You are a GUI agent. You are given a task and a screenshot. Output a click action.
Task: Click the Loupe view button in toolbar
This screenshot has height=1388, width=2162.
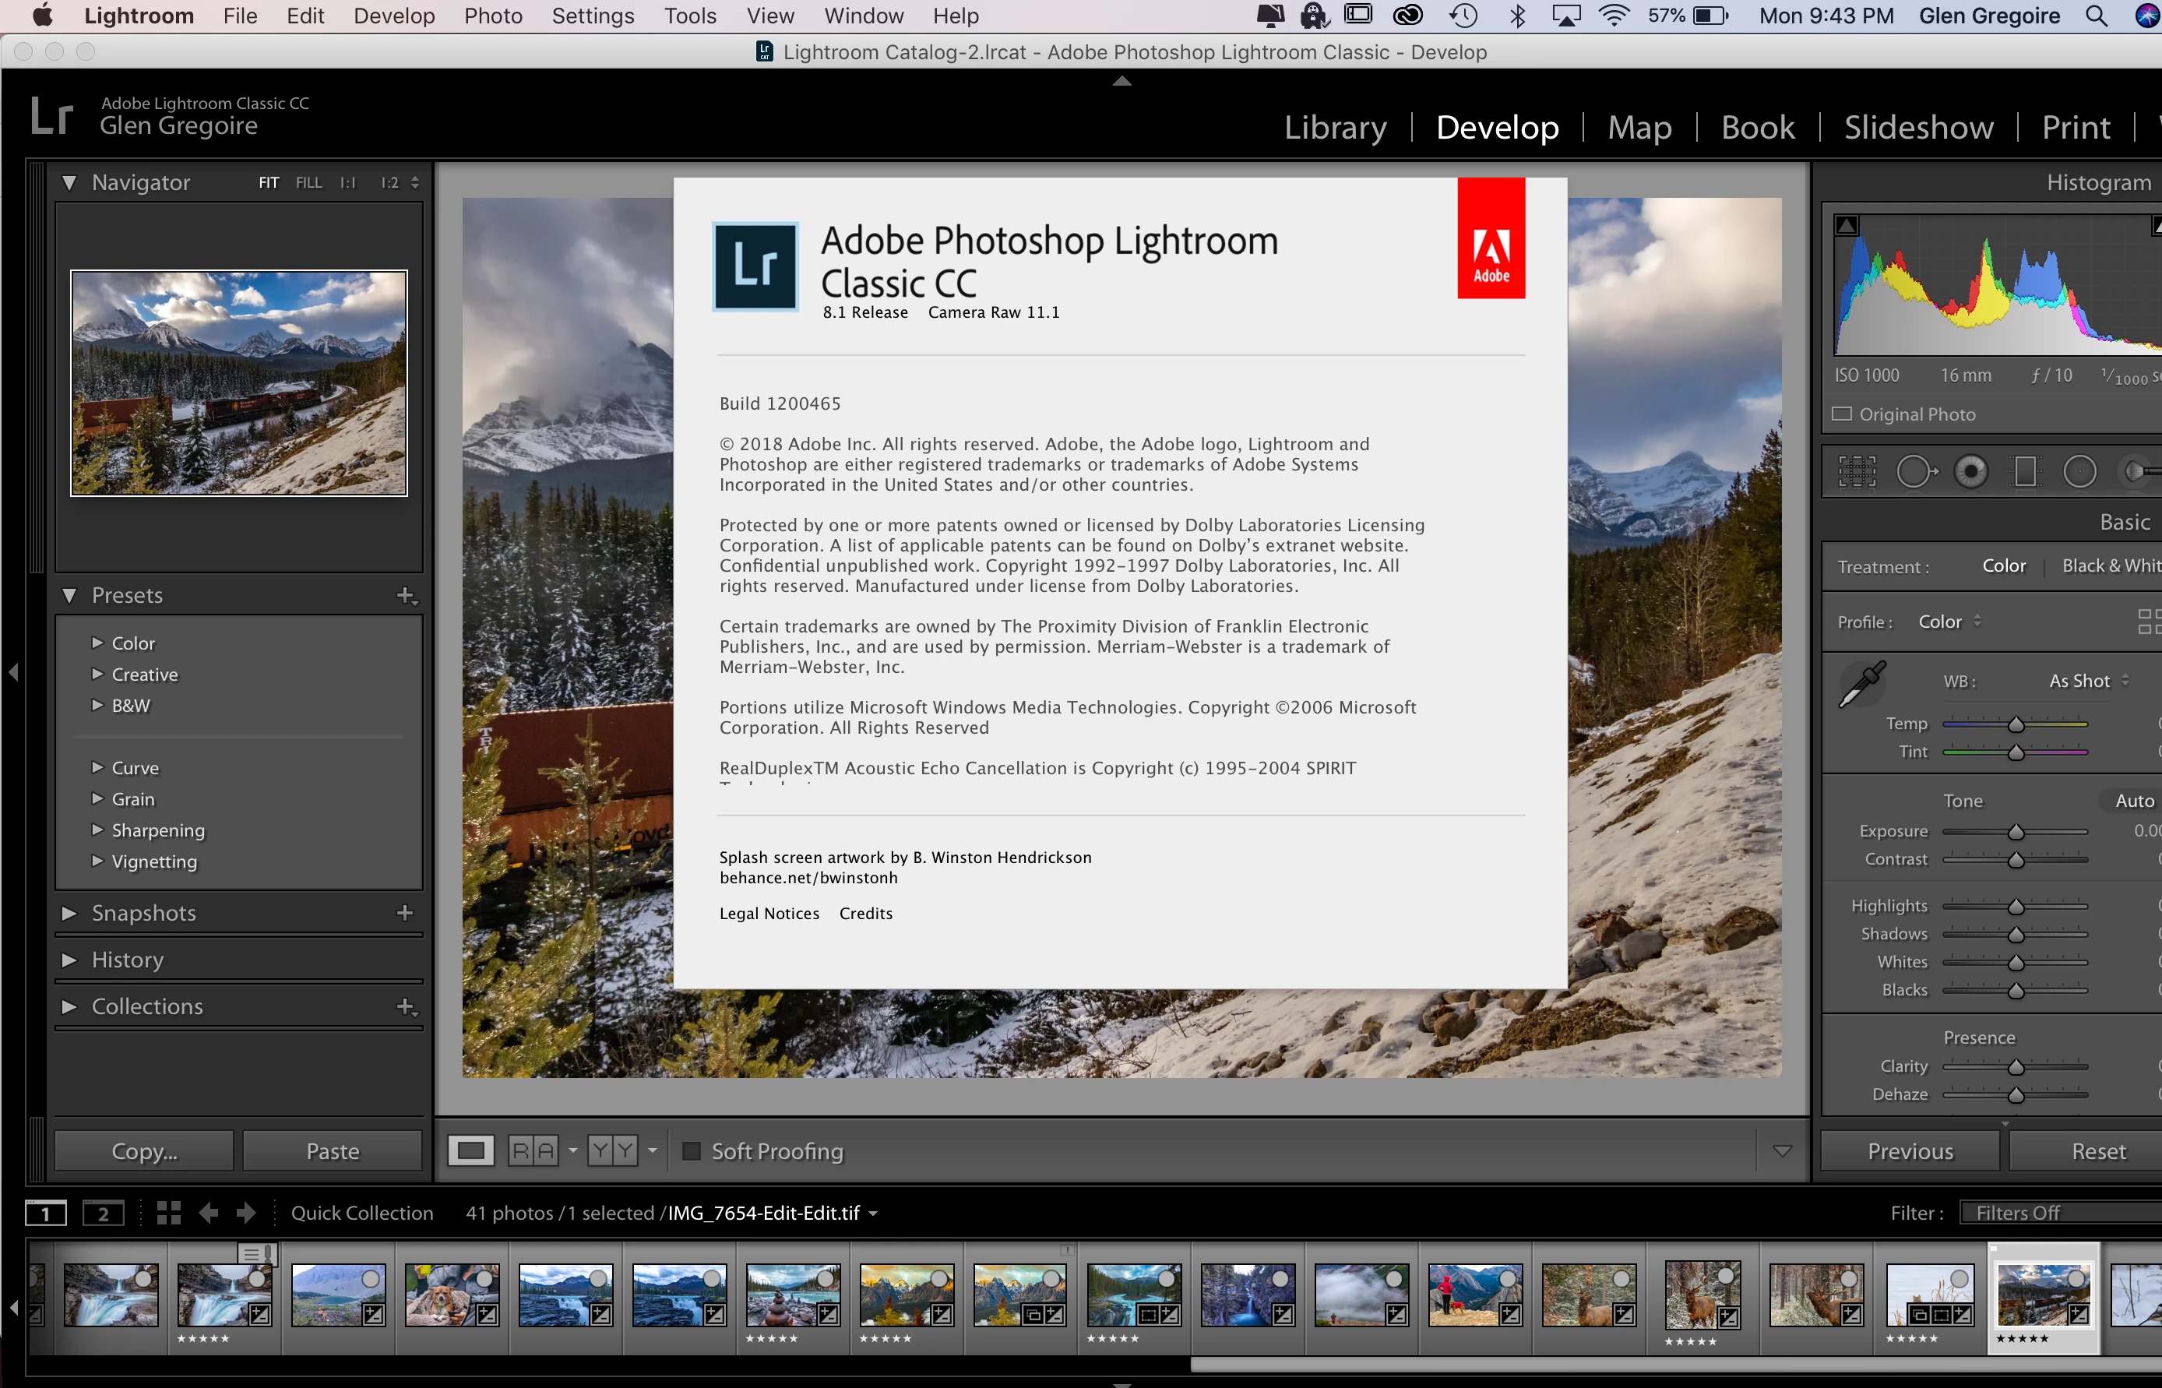470,1151
